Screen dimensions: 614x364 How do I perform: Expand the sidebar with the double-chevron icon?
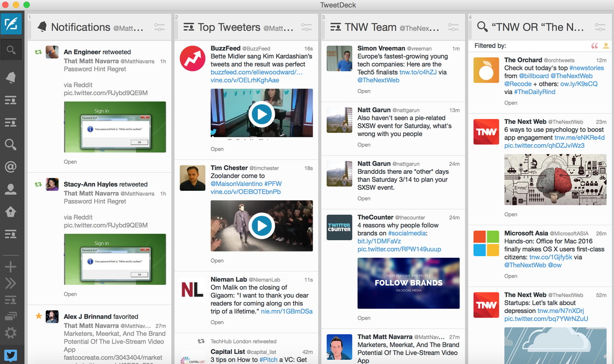tap(11, 283)
